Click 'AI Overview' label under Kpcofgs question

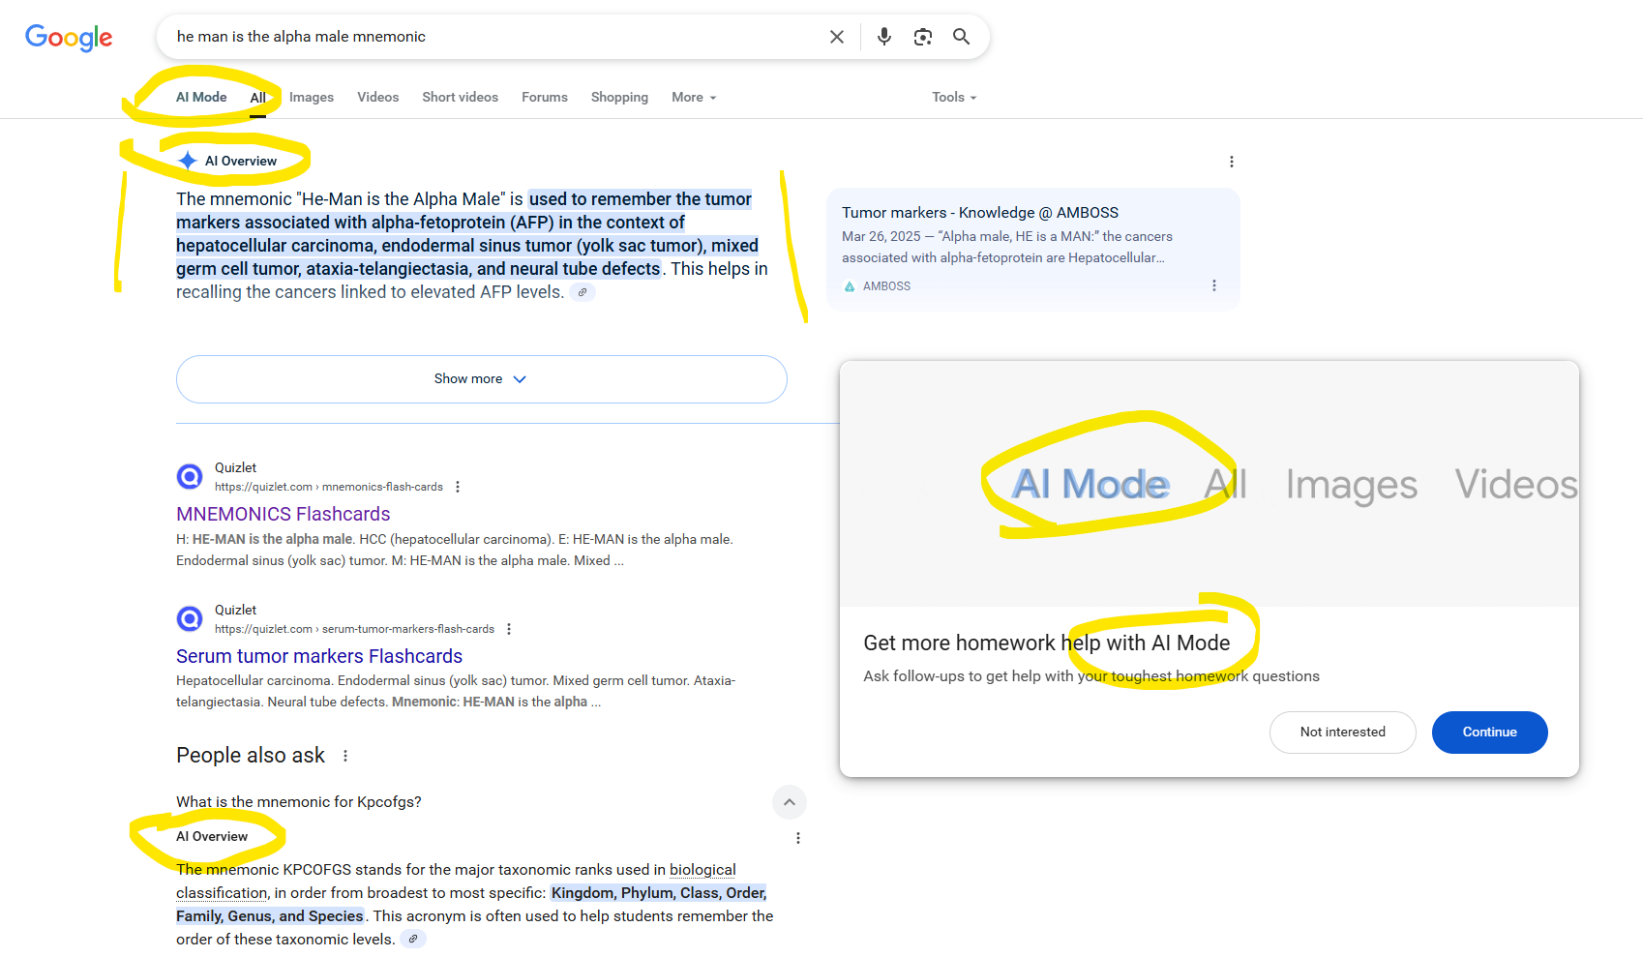click(x=212, y=837)
